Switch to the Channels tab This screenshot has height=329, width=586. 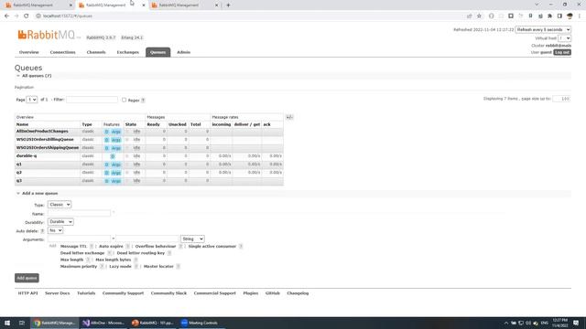coord(96,52)
